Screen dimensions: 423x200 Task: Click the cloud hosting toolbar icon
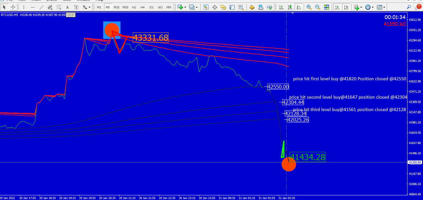(x=261, y=7)
